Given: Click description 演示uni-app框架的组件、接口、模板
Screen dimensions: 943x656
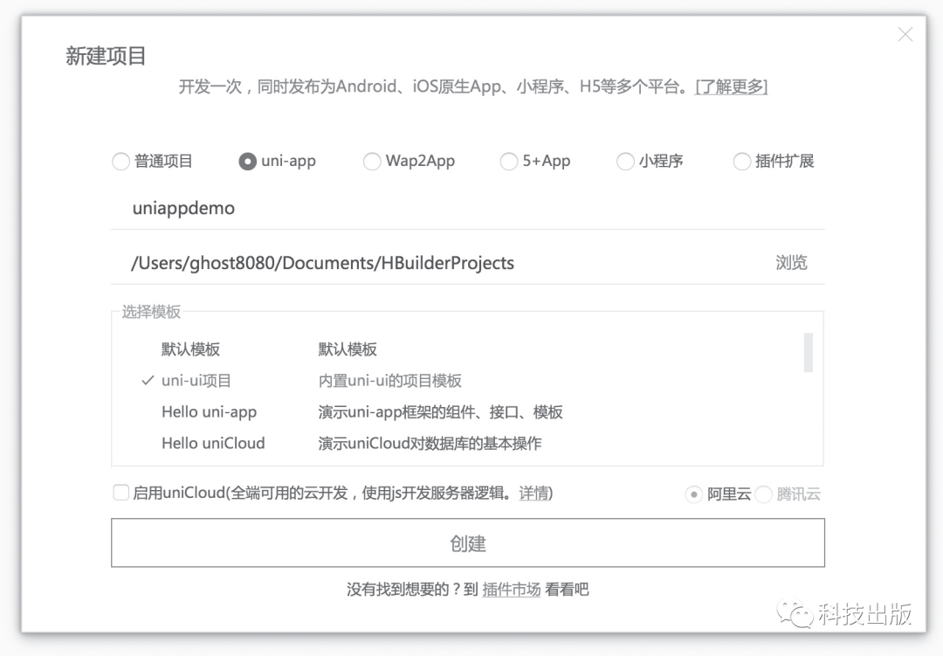Looking at the screenshot, I should coord(440,411).
